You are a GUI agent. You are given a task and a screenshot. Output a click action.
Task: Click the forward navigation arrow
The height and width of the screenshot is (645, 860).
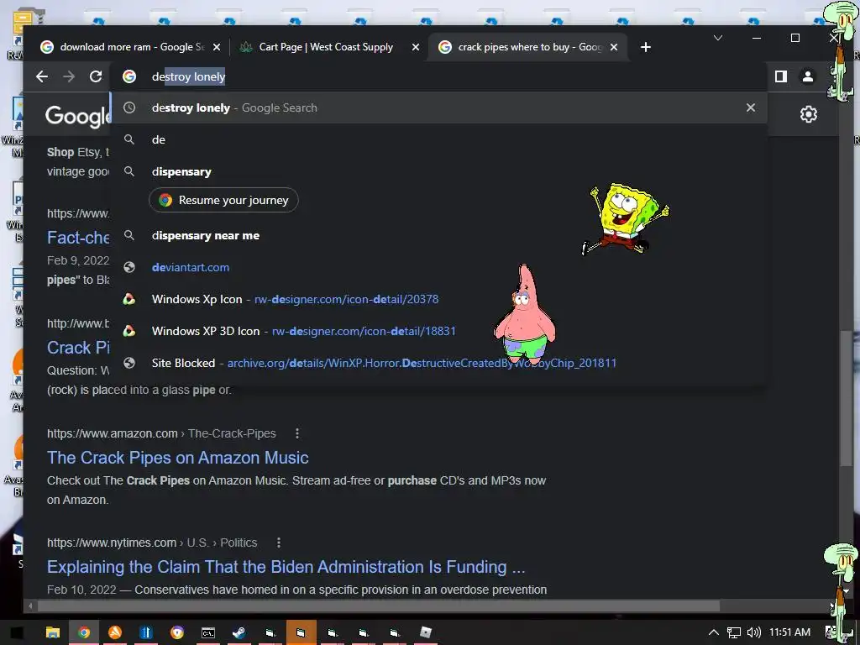(69, 76)
